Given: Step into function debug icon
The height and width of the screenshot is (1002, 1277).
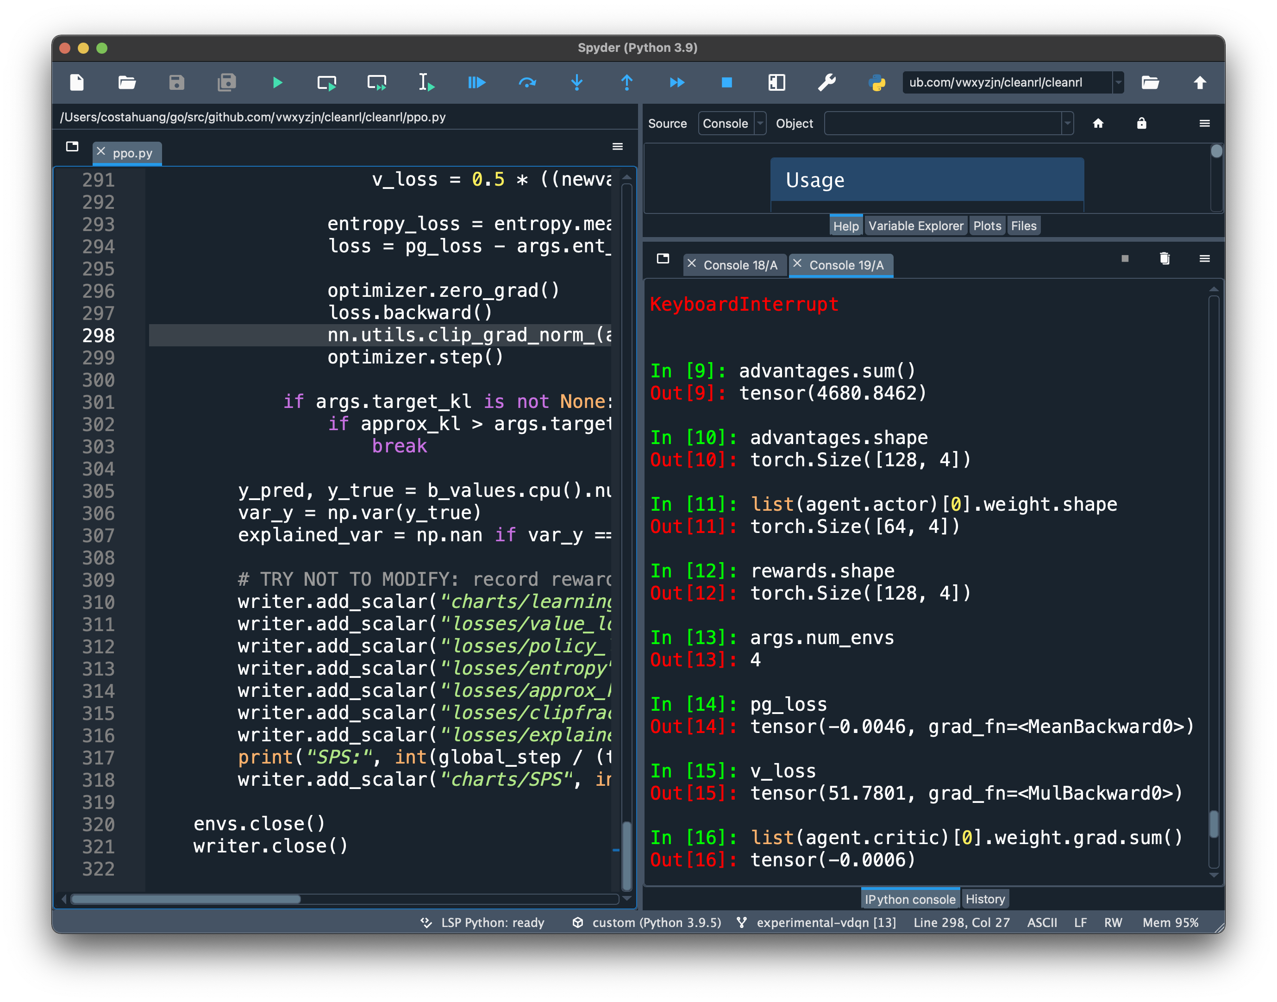Looking at the screenshot, I should tap(577, 83).
